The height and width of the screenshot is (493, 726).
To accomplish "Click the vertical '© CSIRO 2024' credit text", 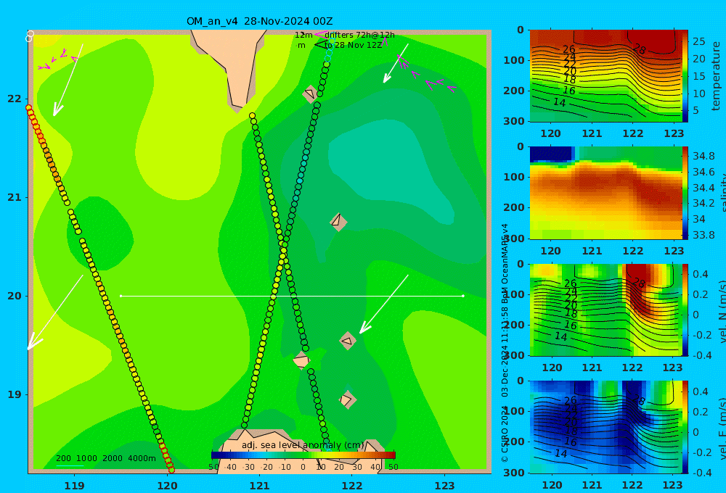I will (x=505, y=434).
